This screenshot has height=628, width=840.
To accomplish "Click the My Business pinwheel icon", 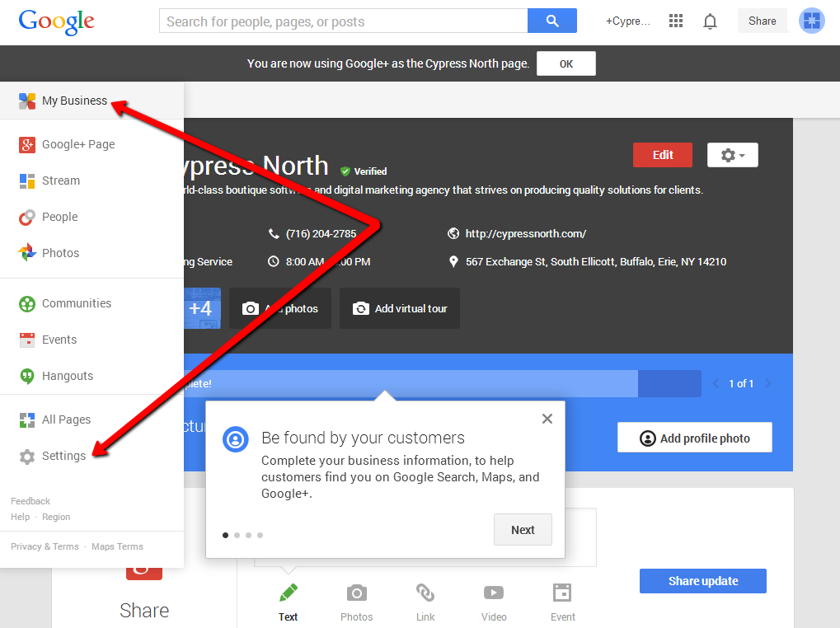I will point(26,101).
